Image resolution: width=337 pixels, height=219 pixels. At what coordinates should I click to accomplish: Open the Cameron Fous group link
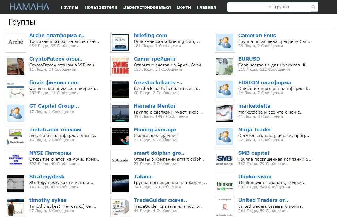point(257,35)
